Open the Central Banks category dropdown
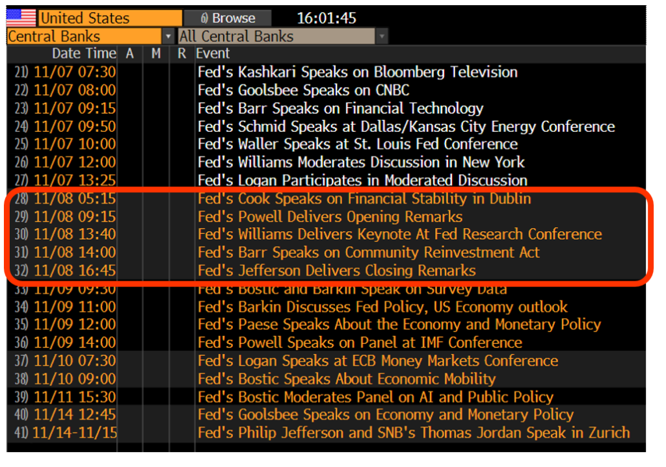The height and width of the screenshot is (467, 666). point(84,36)
